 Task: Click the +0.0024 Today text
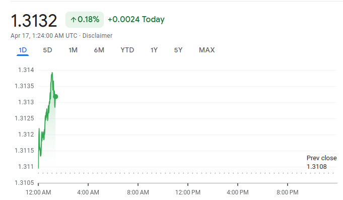click(136, 20)
